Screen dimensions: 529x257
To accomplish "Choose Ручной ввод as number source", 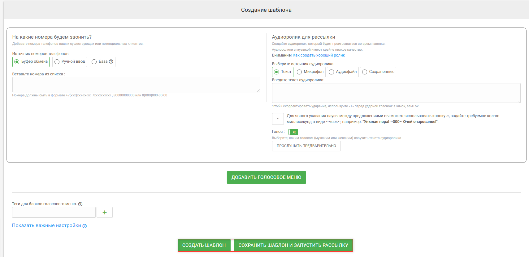I will click(x=70, y=62).
